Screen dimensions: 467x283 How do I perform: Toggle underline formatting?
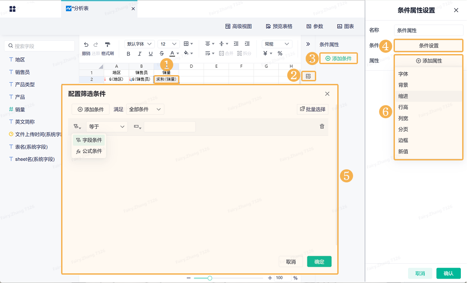(x=151, y=54)
